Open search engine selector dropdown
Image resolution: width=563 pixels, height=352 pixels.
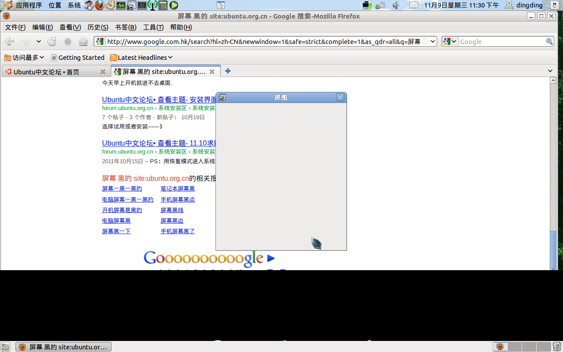click(x=450, y=41)
